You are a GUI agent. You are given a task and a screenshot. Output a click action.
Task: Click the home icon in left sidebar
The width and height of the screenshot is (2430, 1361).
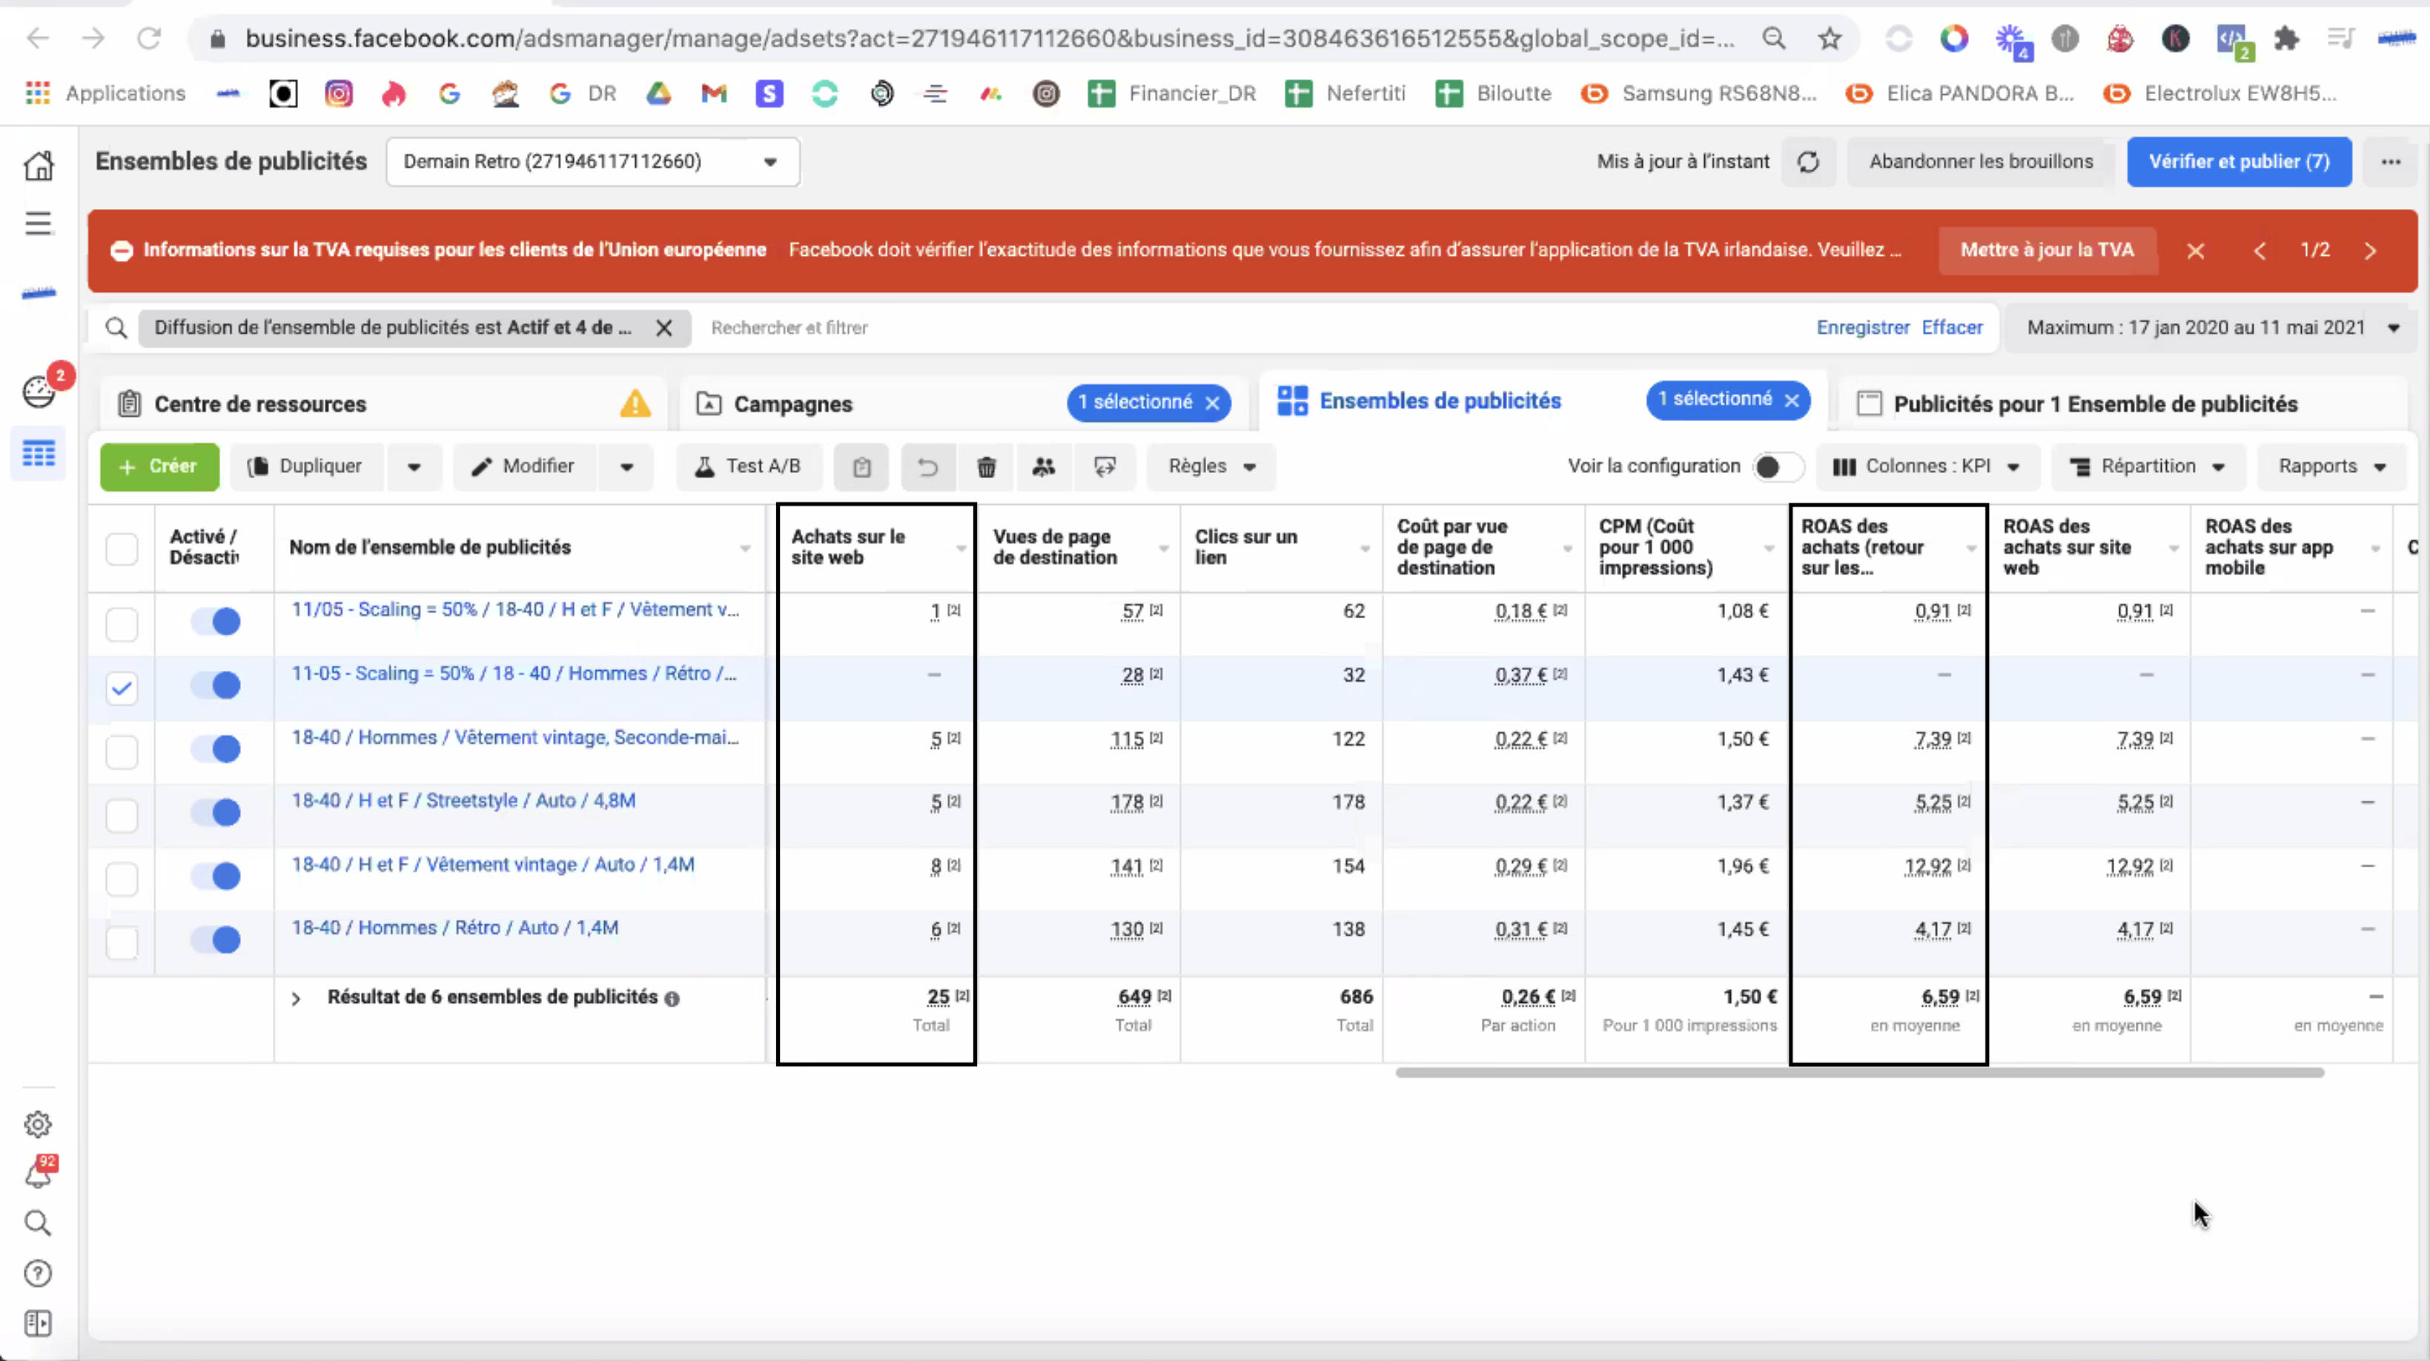[39, 165]
